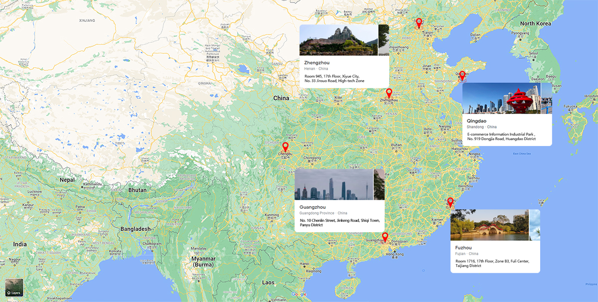Click the 'China' country label on the map
This screenshot has height=302, width=598.
pos(281,98)
